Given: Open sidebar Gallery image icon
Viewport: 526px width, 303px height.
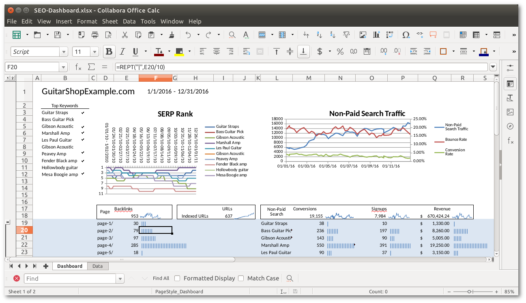Looking at the screenshot, I should click(510, 112).
